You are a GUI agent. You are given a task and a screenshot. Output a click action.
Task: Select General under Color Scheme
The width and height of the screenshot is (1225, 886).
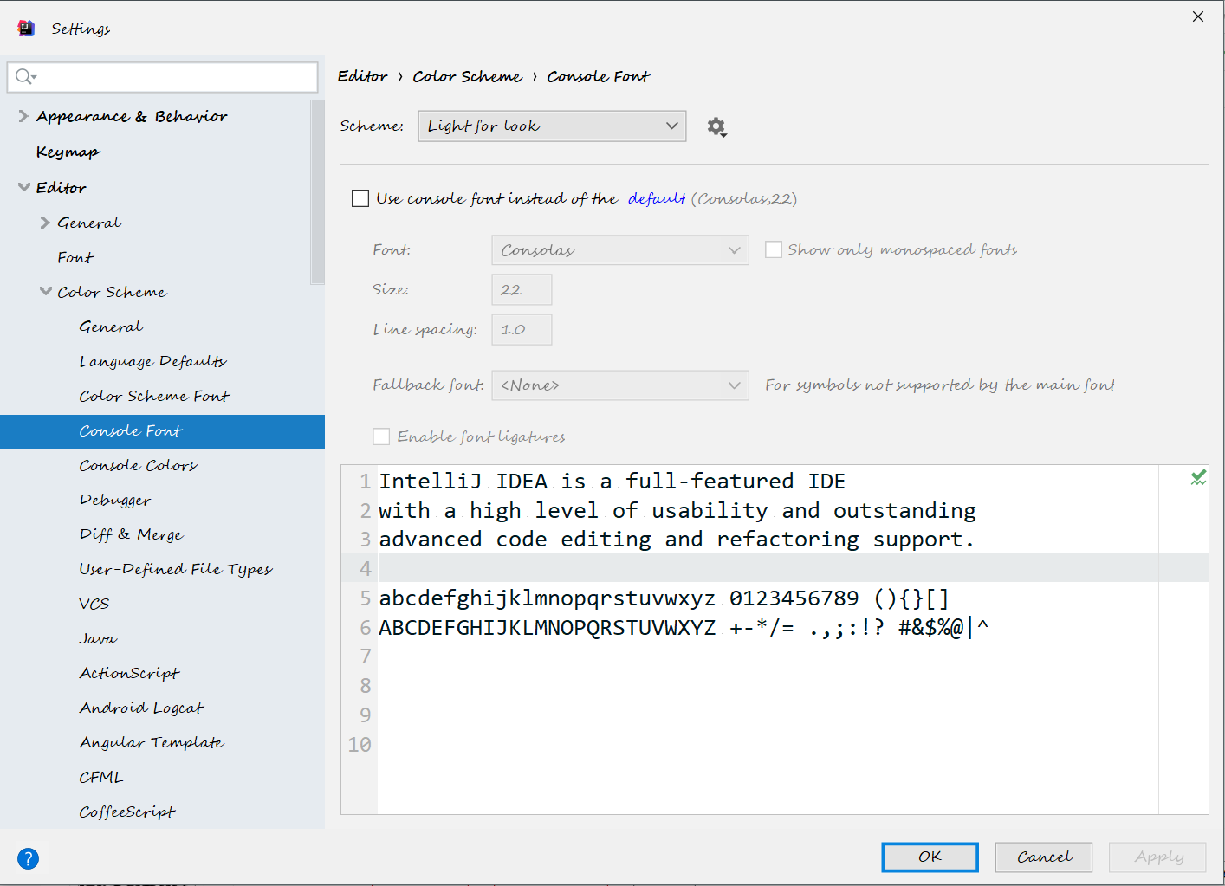click(x=111, y=327)
